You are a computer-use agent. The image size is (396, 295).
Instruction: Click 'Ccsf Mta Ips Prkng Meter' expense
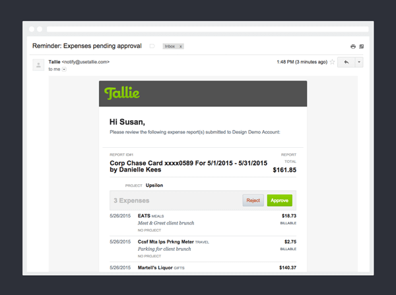(x=166, y=242)
